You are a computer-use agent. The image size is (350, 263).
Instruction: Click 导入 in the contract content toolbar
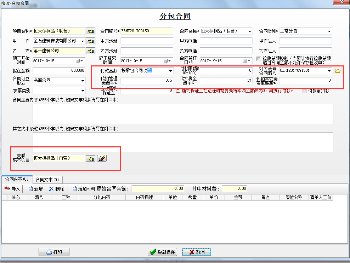pyautogui.click(x=13, y=189)
